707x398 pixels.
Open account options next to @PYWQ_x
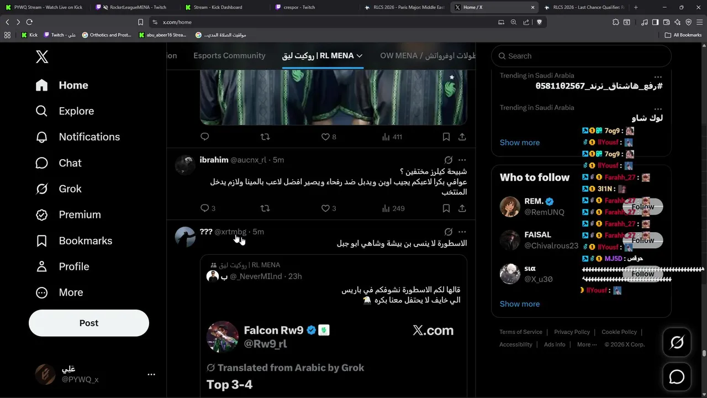click(x=151, y=374)
